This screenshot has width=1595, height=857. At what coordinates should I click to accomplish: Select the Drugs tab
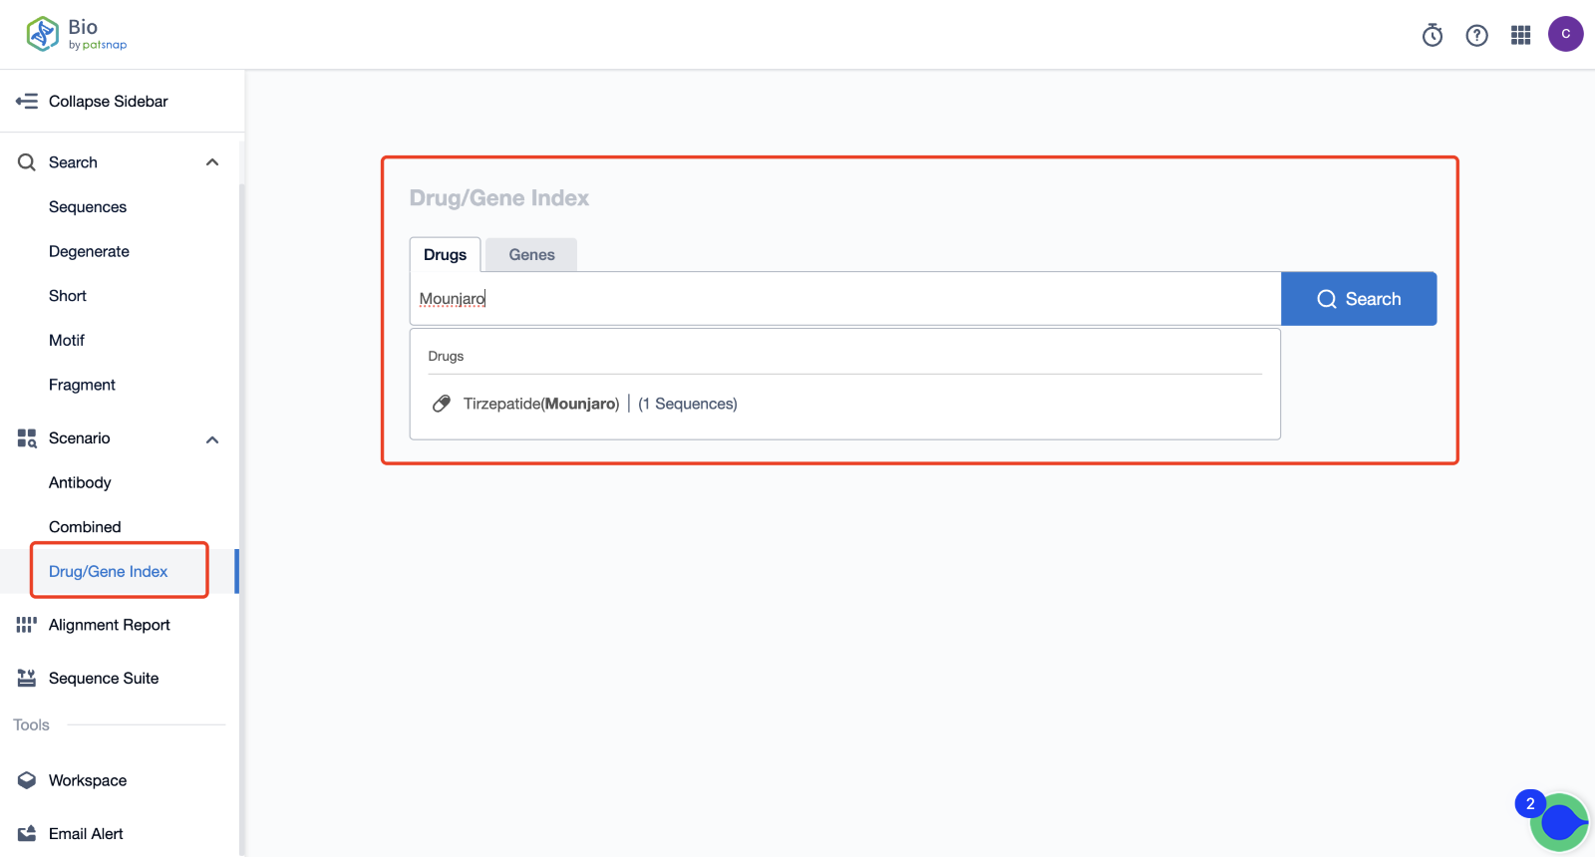tap(445, 255)
